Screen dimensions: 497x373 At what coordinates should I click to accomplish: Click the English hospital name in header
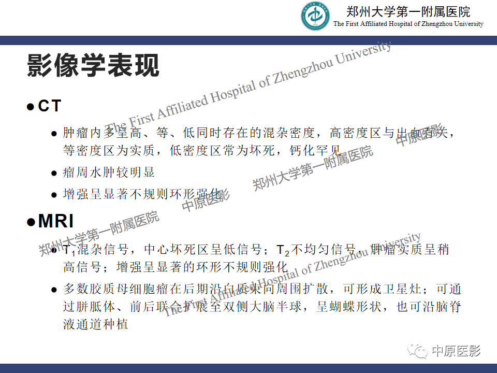408,24
